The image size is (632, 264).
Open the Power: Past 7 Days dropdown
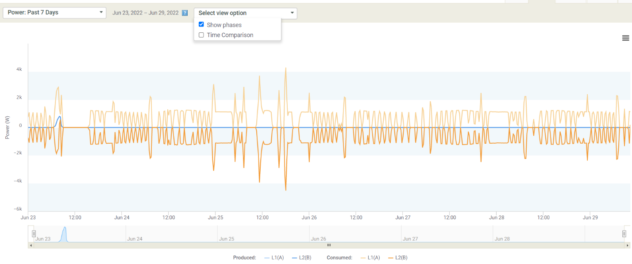tap(54, 13)
